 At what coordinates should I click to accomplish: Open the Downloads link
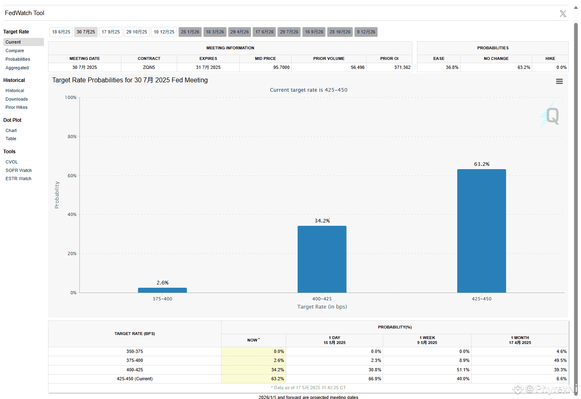pos(17,99)
